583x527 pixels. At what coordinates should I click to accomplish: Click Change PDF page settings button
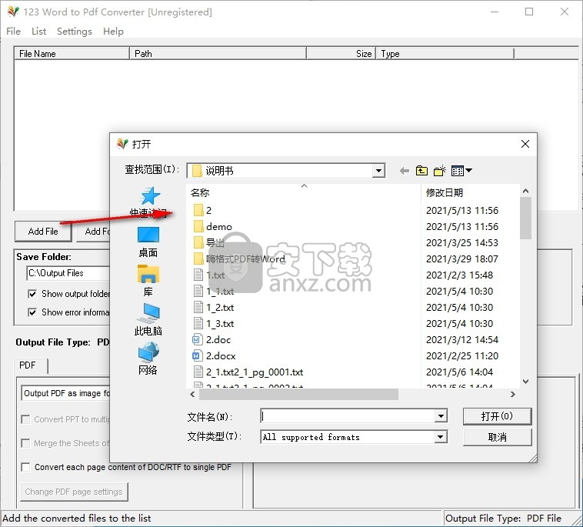[74, 492]
